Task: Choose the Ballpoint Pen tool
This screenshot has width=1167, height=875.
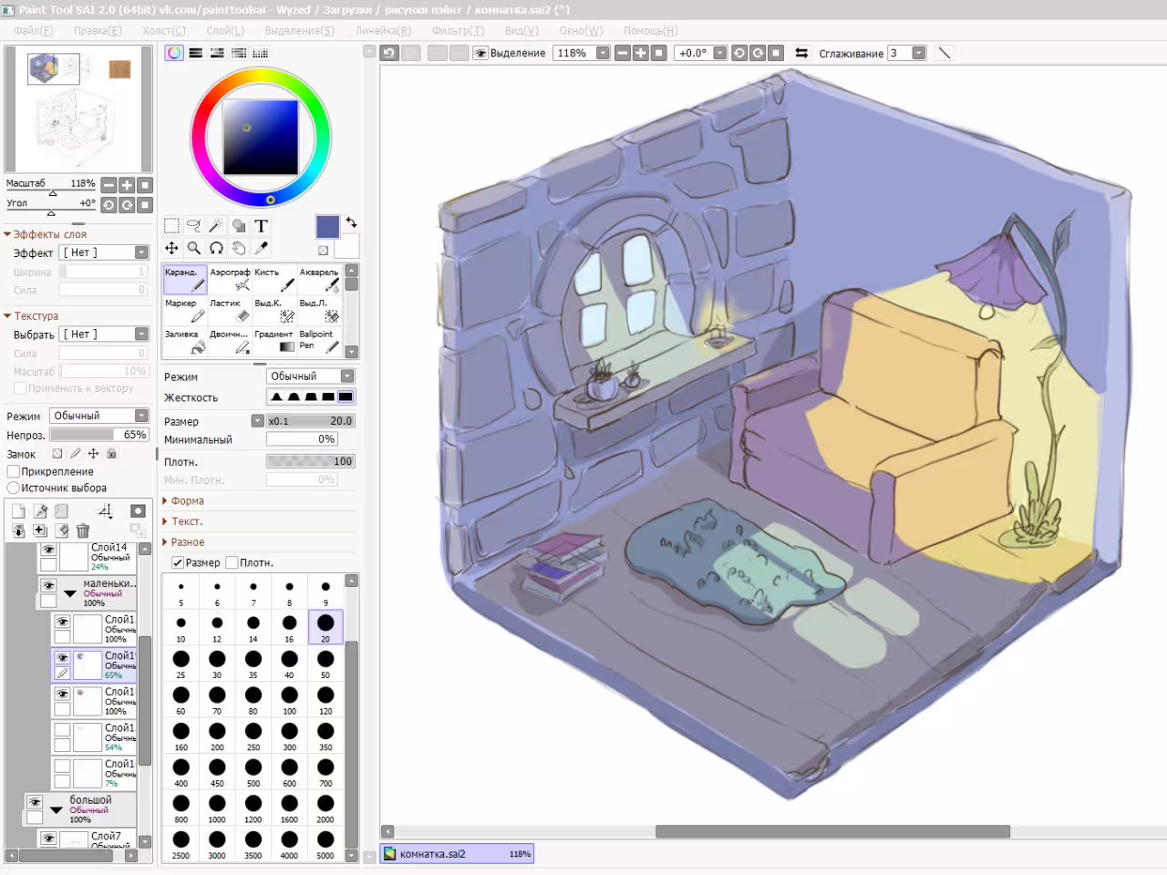Action: pyautogui.click(x=319, y=342)
